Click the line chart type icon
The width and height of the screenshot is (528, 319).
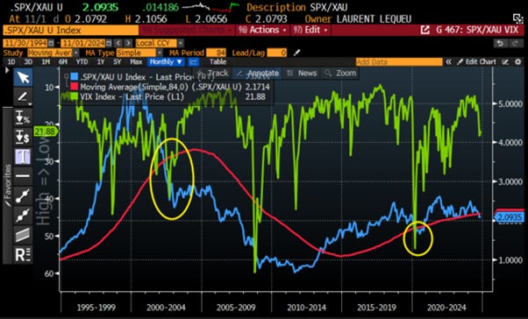point(194,62)
